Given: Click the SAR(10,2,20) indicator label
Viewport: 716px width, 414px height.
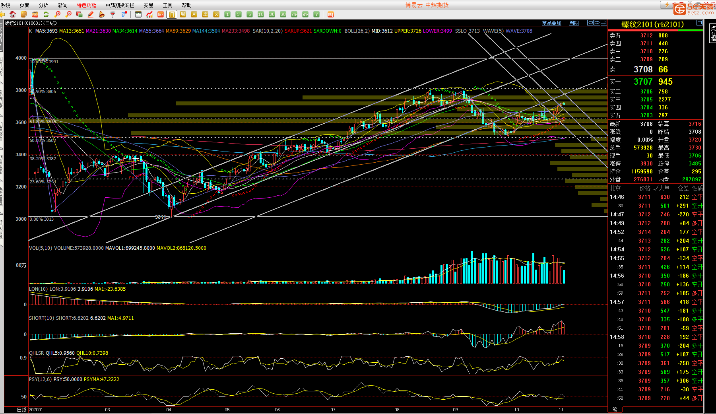Looking at the screenshot, I should [268, 31].
